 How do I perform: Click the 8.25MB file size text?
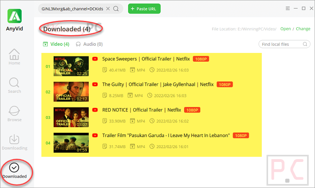pos(116,96)
